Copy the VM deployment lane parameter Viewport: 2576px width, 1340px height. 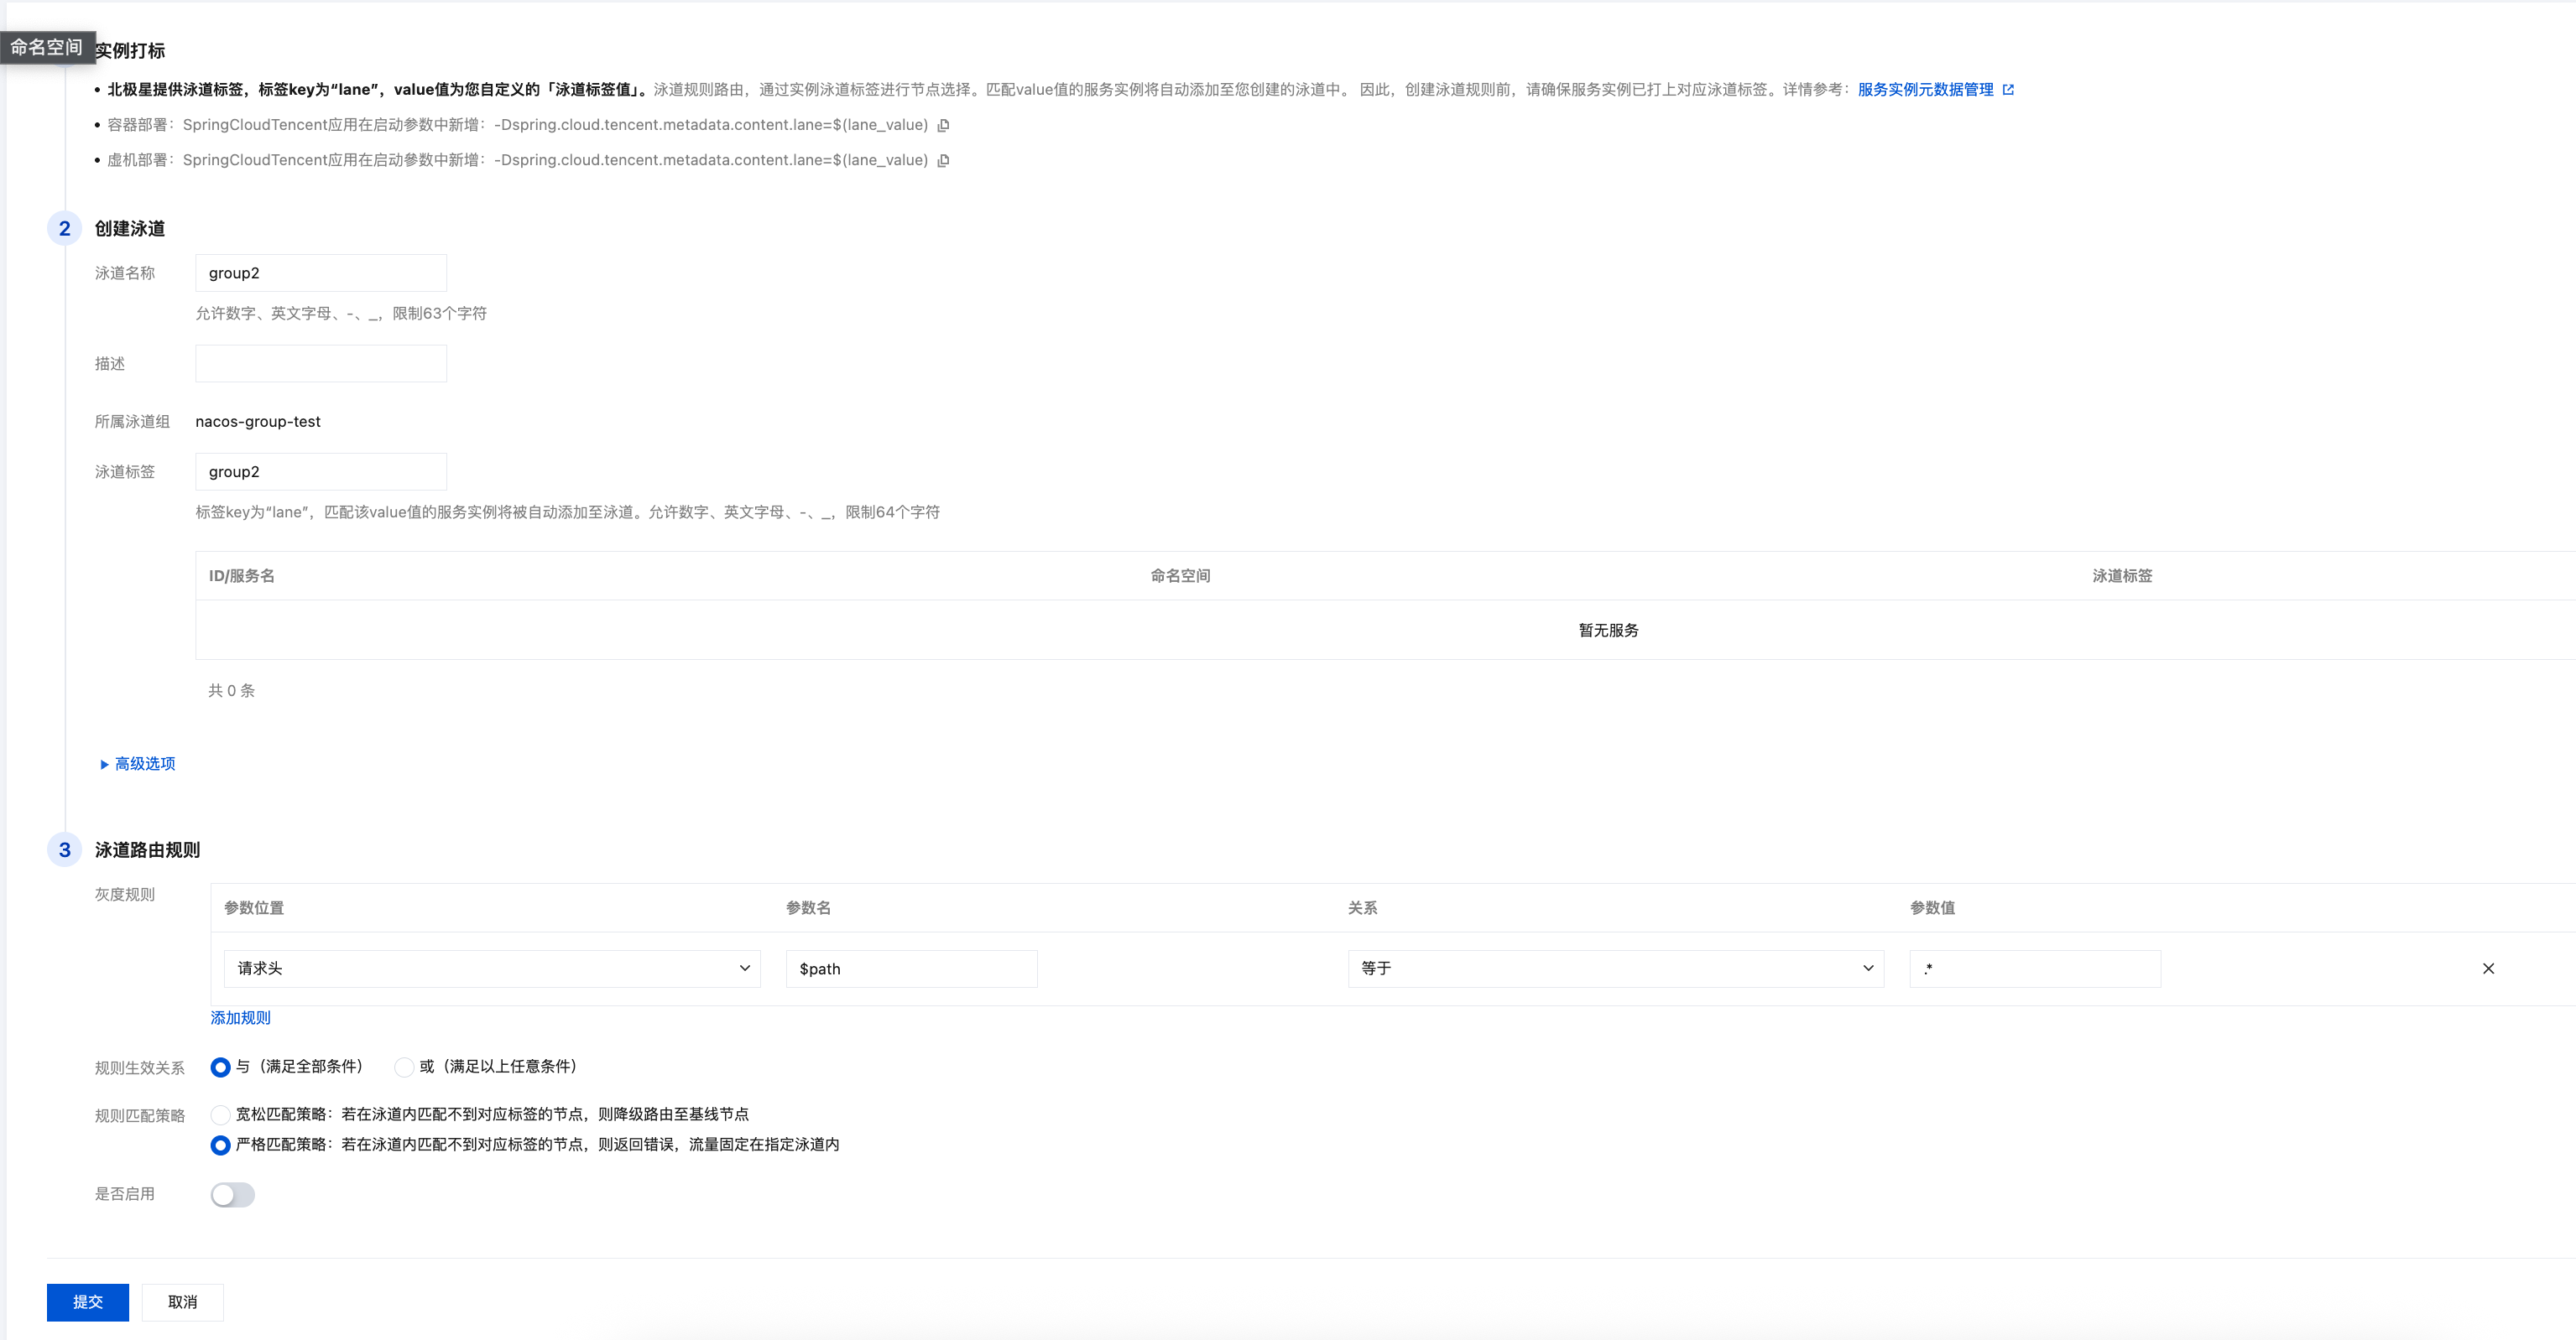click(x=943, y=160)
